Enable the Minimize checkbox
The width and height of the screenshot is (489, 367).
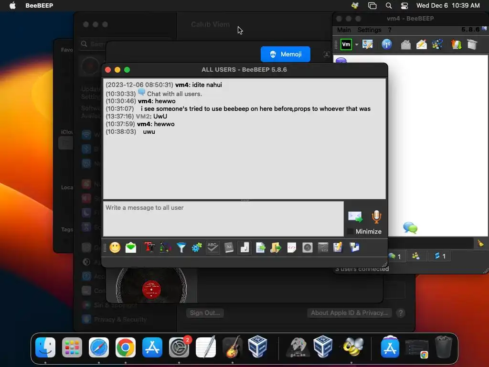(x=351, y=231)
